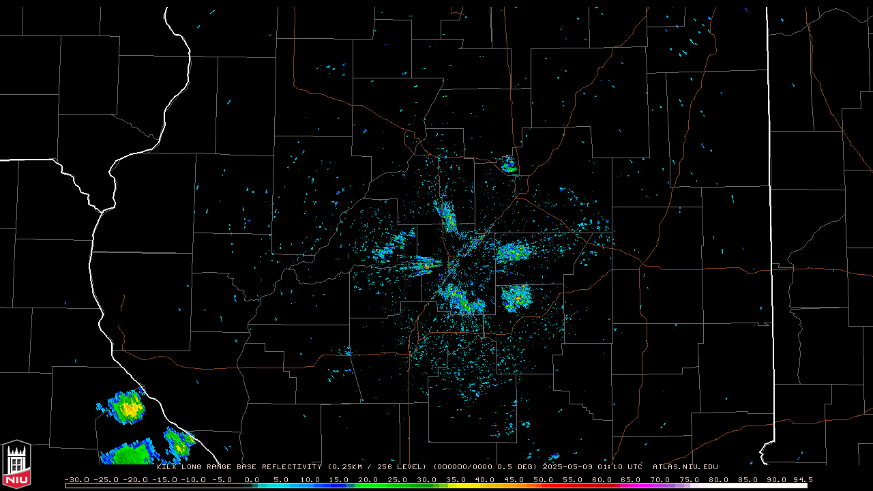Click the -15.0 scale label
Viewport: 873px width, 491px height.
point(164,480)
